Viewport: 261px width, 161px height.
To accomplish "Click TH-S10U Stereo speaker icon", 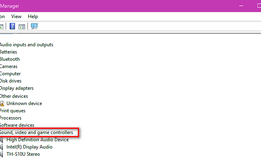I will point(2,154).
